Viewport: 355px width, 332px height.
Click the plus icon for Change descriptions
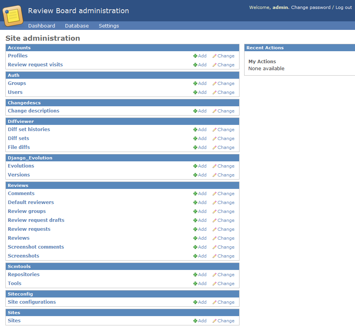coord(195,111)
